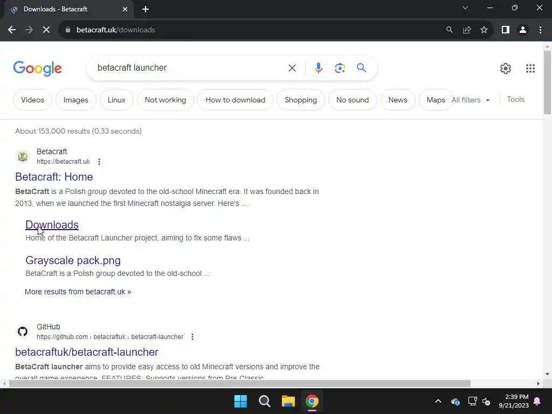The image size is (552, 414).
Task: Select No sound filter chip
Action: pos(353,100)
